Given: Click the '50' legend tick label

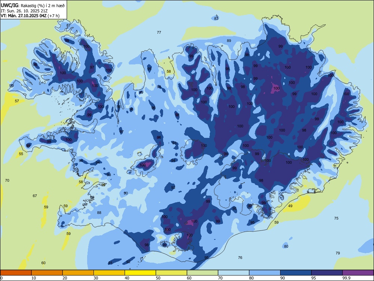Looking at the screenshot, I should 158,278.
